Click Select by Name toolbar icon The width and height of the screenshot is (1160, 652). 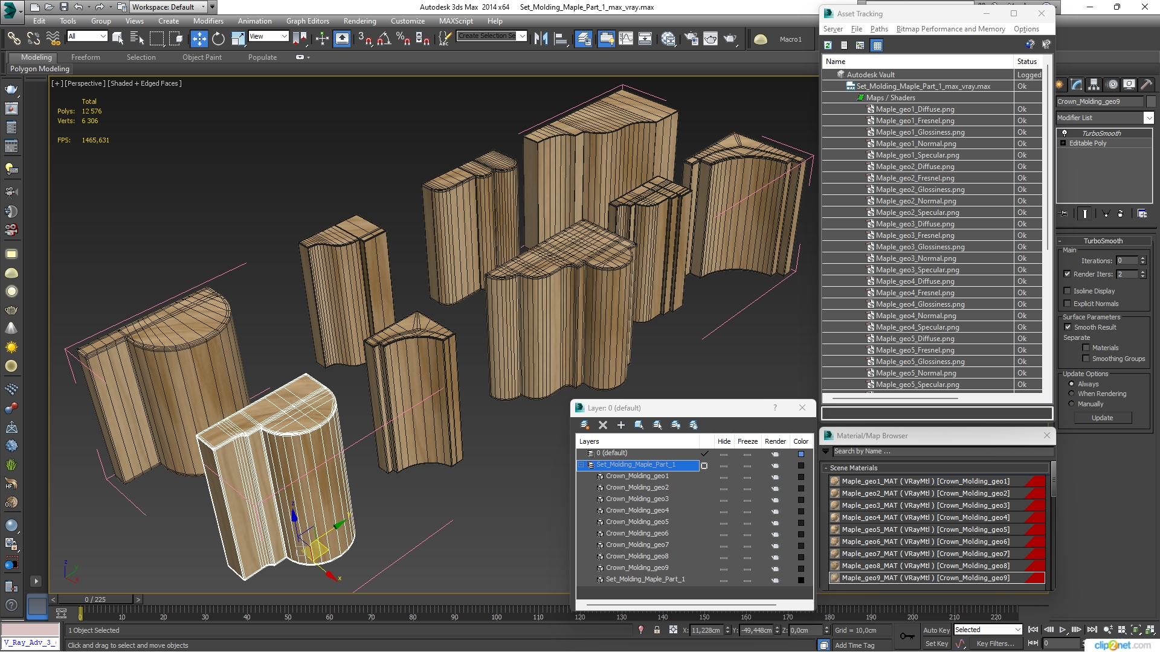[x=137, y=39]
